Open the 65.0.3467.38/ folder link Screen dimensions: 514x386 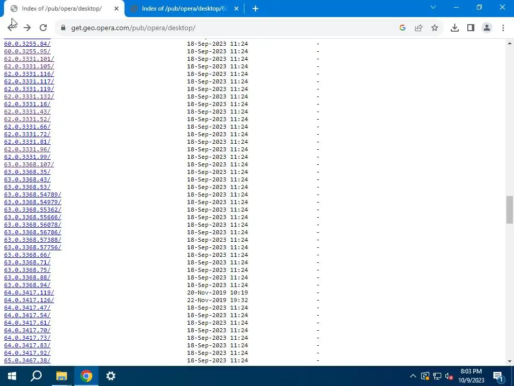[x=27, y=361]
